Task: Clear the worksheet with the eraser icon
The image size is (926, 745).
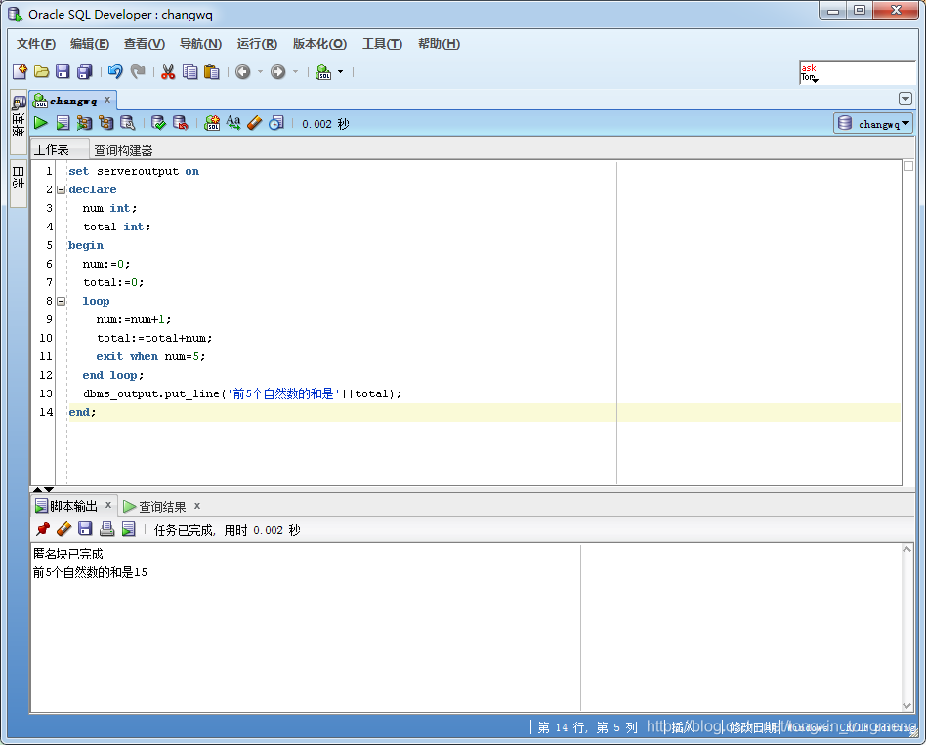Action: tap(255, 123)
